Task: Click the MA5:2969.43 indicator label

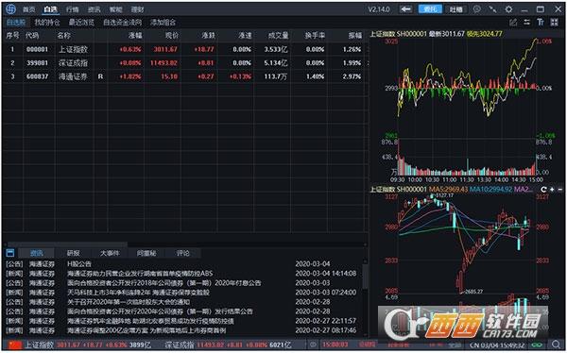Action: pos(448,190)
